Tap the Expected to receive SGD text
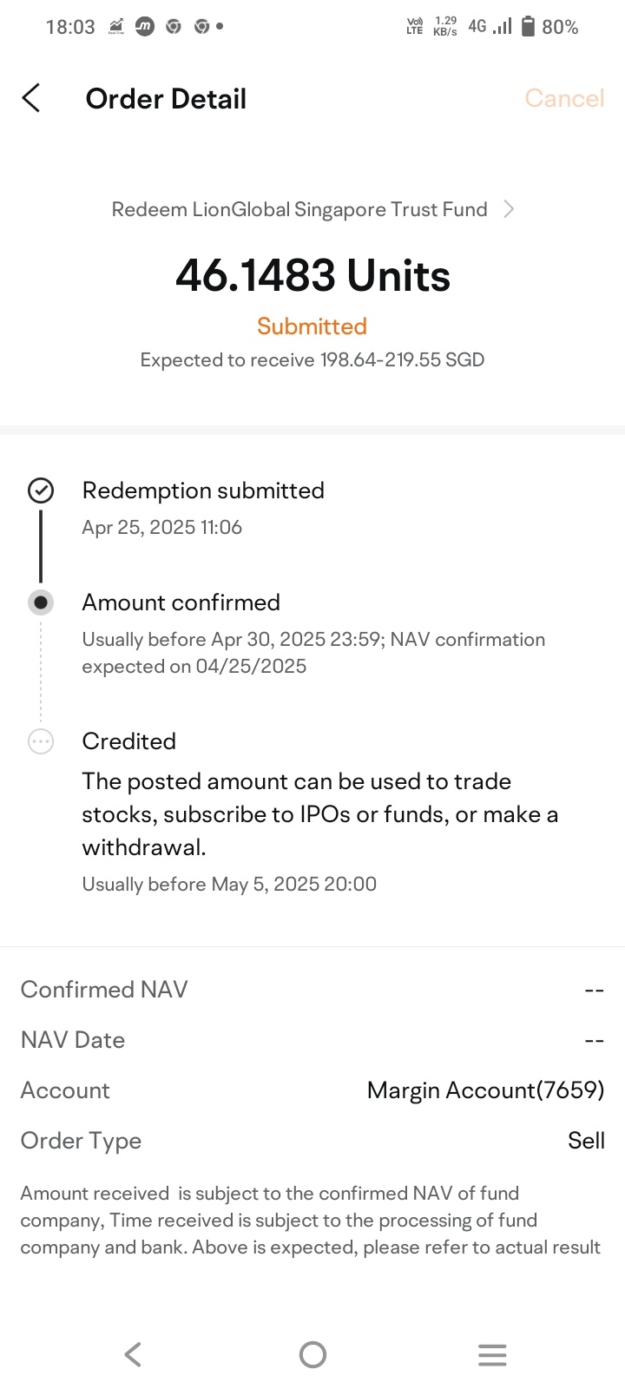Screen dimensions: 625x1389 [x=312, y=359]
